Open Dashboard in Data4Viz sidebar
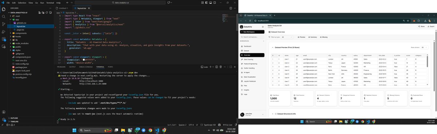Screen dimensions: 437x134 coord(248,46)
